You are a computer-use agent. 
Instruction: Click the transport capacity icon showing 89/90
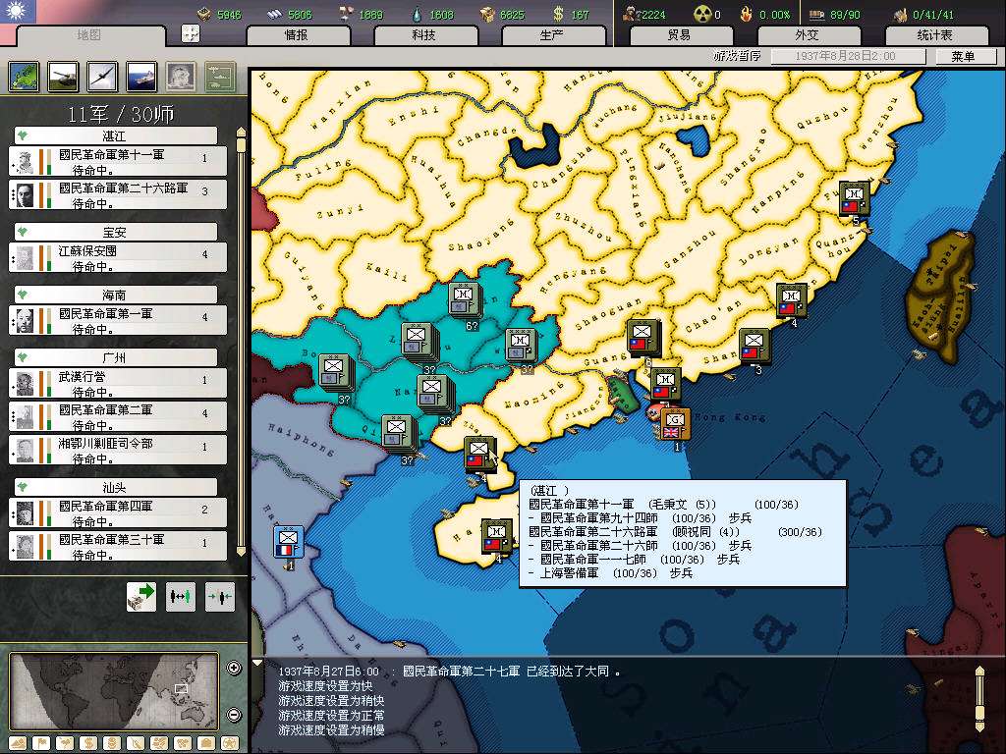click(816, 14)
